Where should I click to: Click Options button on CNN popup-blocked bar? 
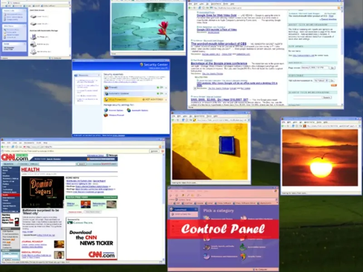pos(154,151)
